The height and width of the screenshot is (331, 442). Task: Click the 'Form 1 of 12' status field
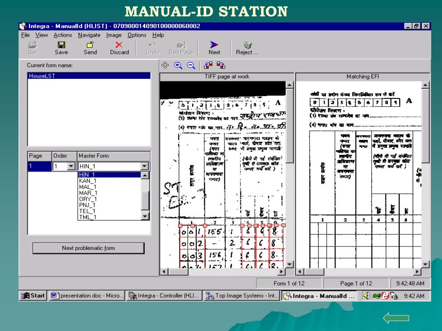[289, 284]
